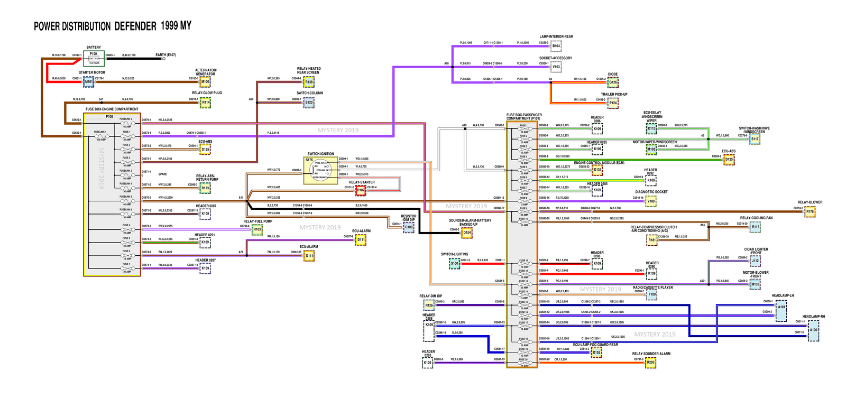846x417 pixels.
Task: Select the 'P108' fuse box identifier
Action: (109, 117)
